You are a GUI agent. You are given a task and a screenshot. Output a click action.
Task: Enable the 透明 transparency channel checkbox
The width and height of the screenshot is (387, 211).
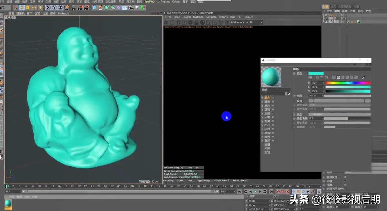tap(273, 109)
